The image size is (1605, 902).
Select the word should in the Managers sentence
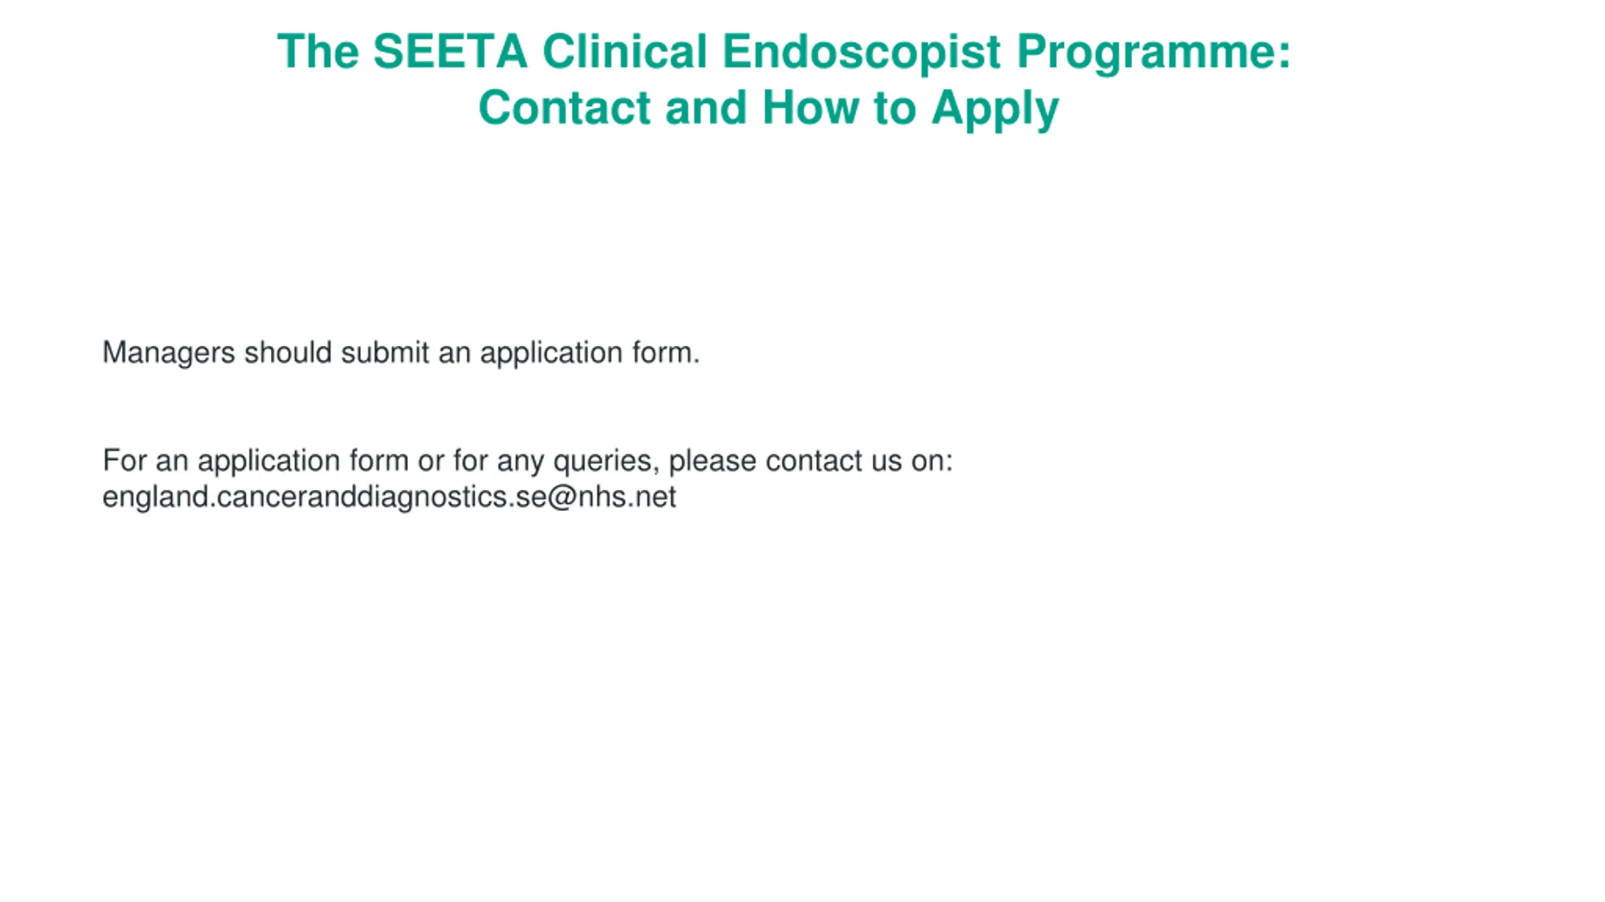tap(288, 352)
